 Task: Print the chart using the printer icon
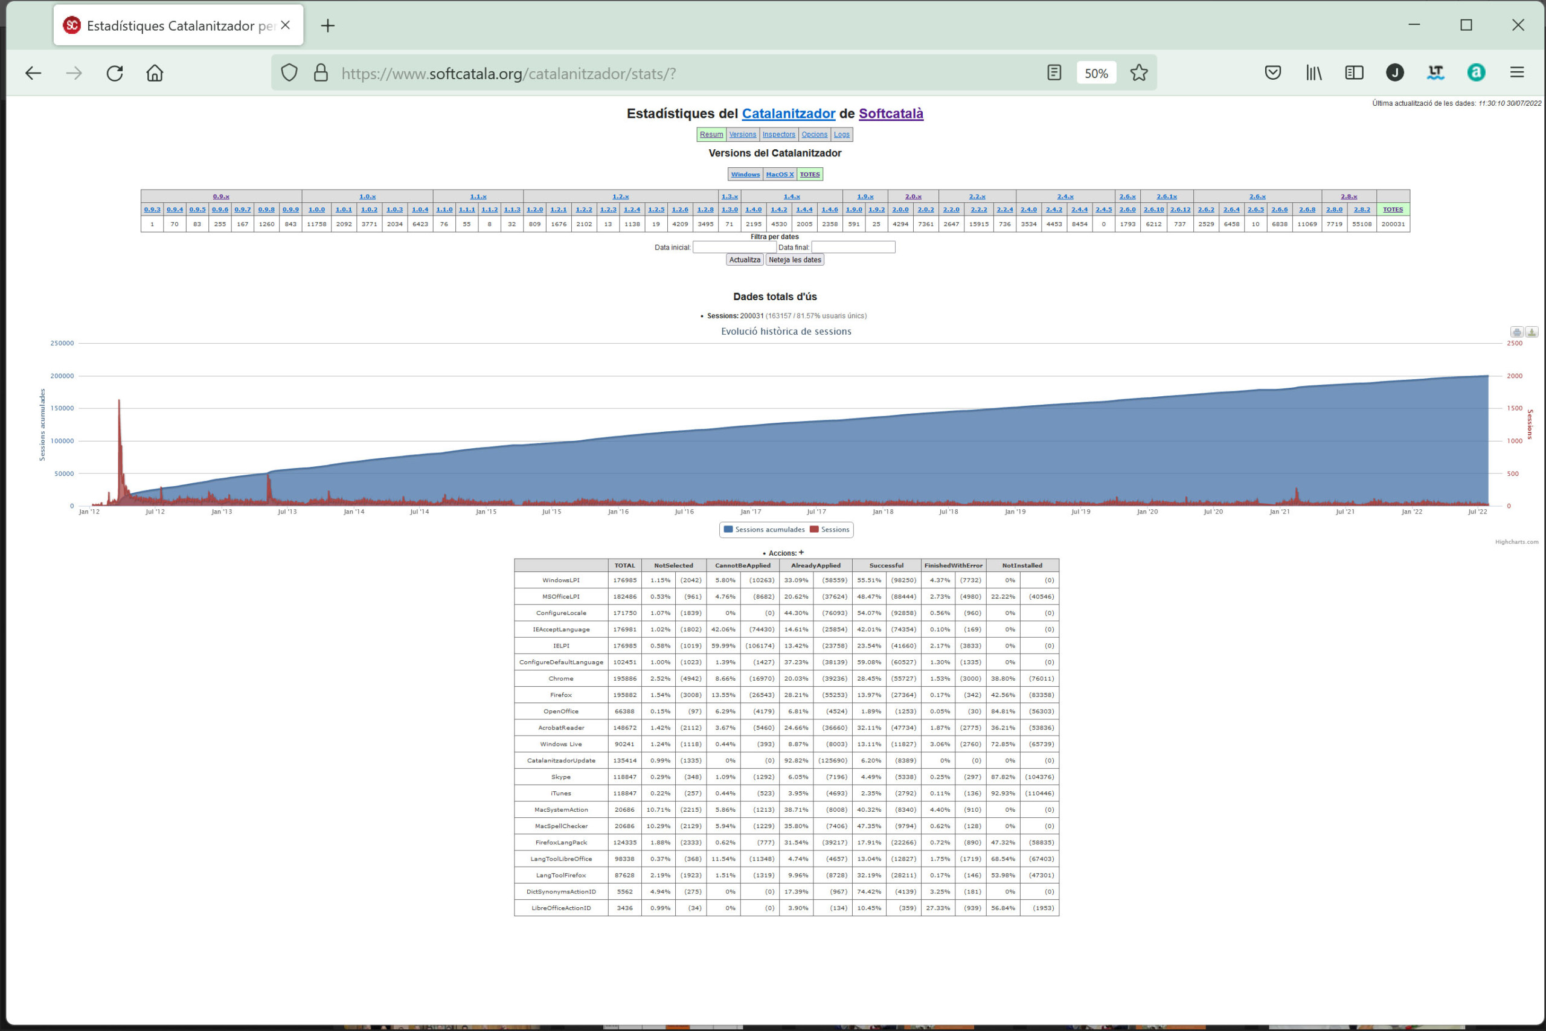point(1516,332)
